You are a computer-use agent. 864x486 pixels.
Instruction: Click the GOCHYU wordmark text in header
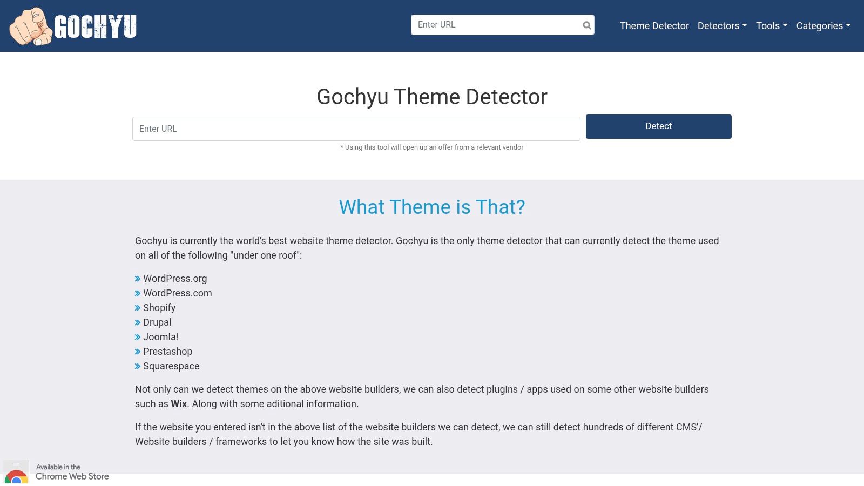click(96, 26)
